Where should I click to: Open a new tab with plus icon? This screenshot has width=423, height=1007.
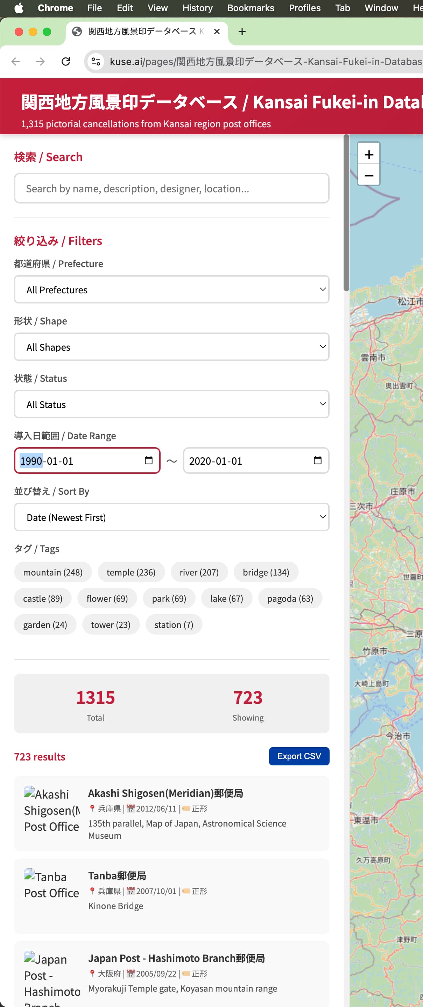[242, 32]
